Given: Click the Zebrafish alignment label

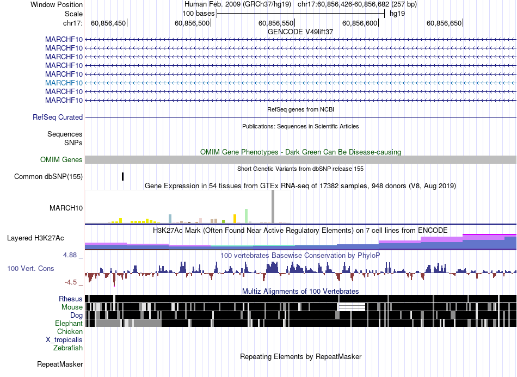Looking at the screenshot, I should (x=68, y=348).
